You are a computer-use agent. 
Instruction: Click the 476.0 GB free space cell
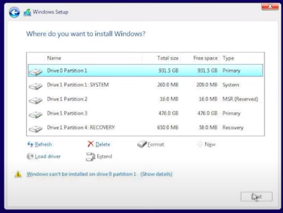(x=207, y=113)
